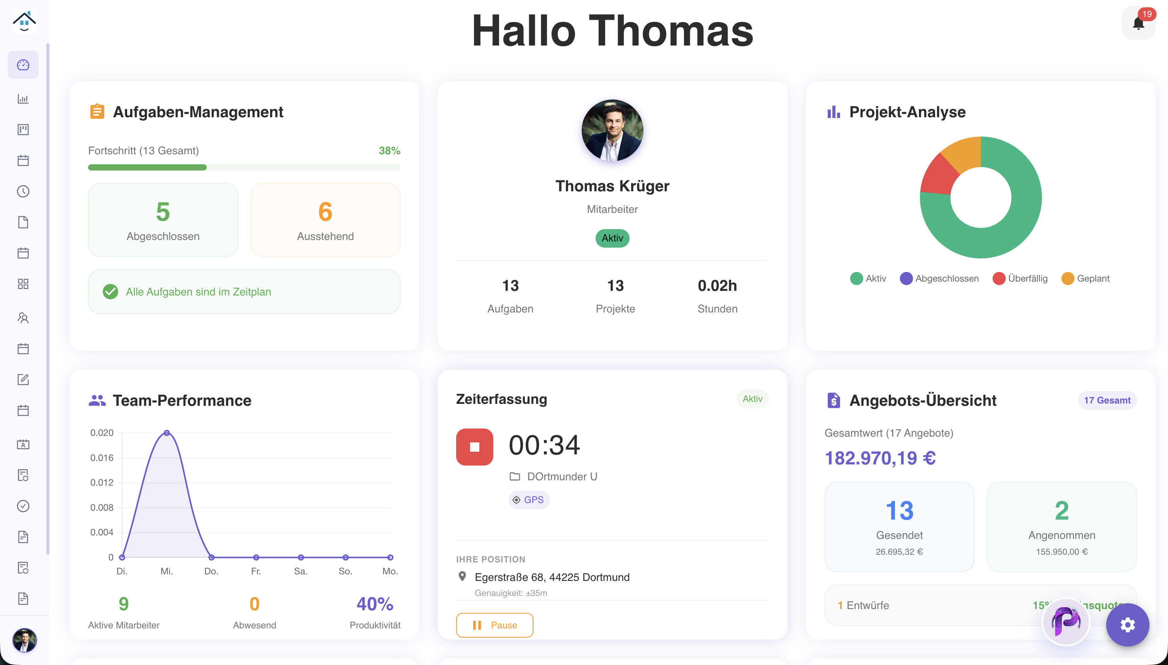Open the settings gear button
1168x665 pixels.
pyautogui.click(x=1127, y=625)
